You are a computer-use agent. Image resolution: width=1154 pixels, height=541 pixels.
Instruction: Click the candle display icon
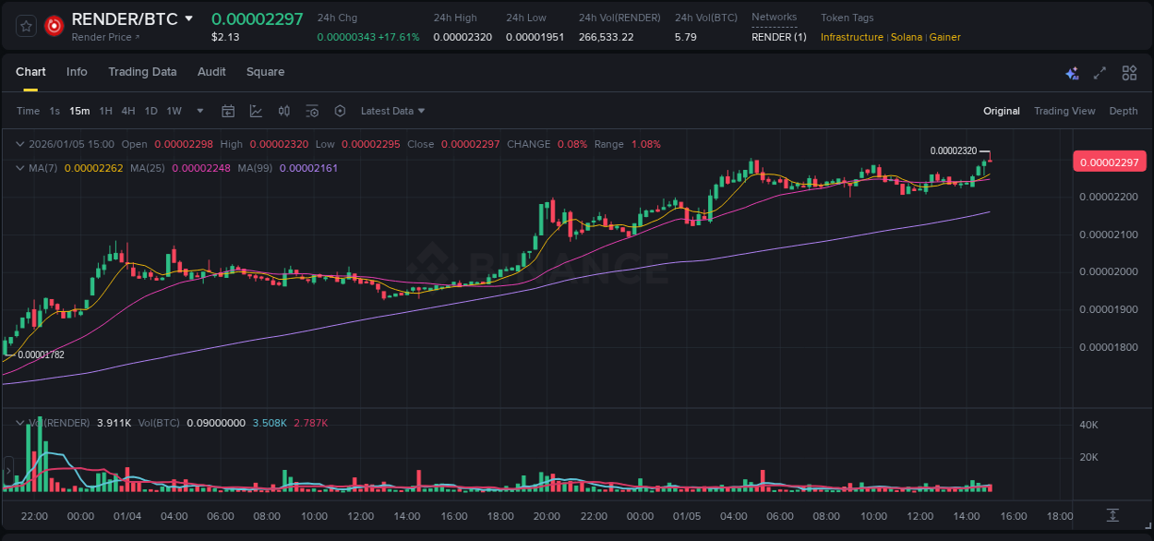(284, 111)
